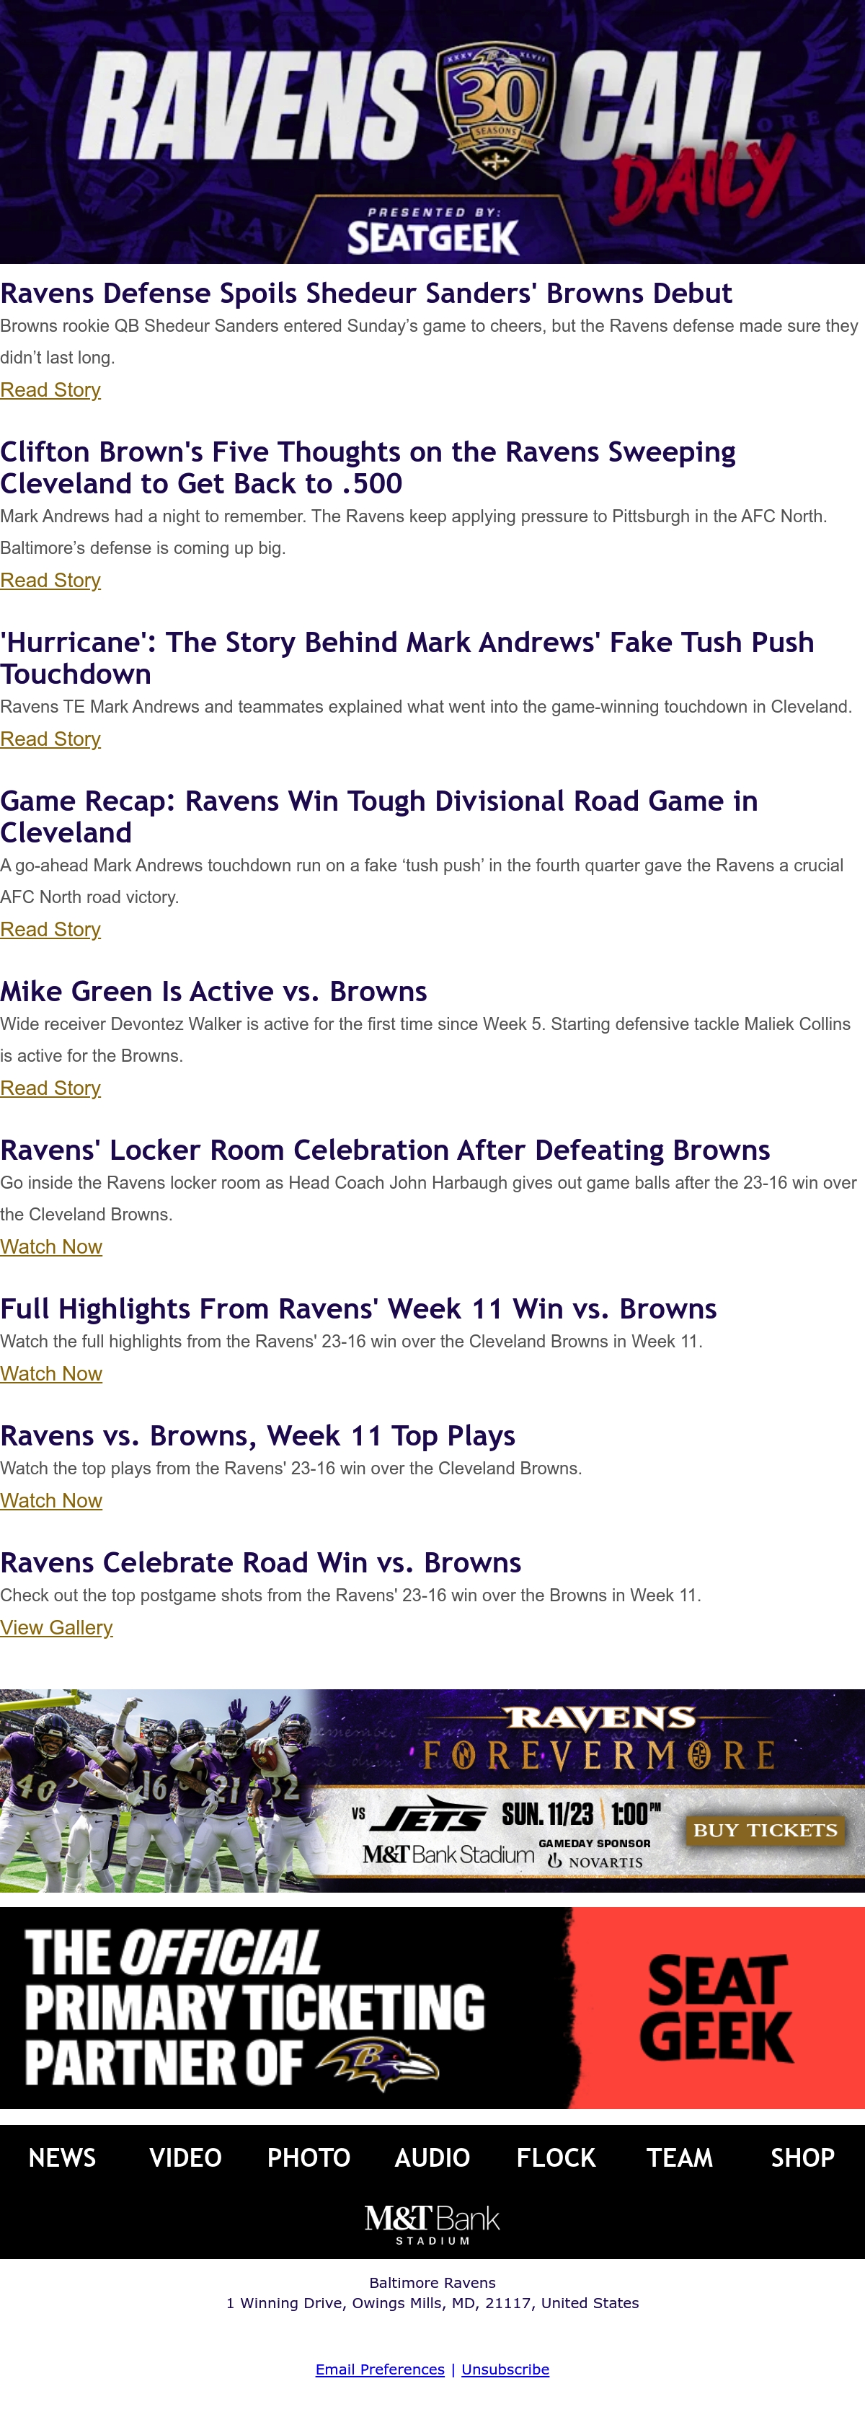
Task: Click Watch Now under Top Plays
Action: coord(51,1500)
